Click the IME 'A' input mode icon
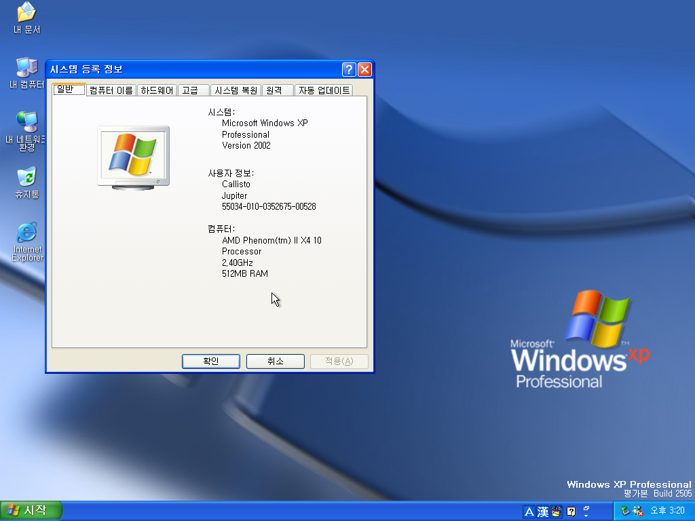 529,512
